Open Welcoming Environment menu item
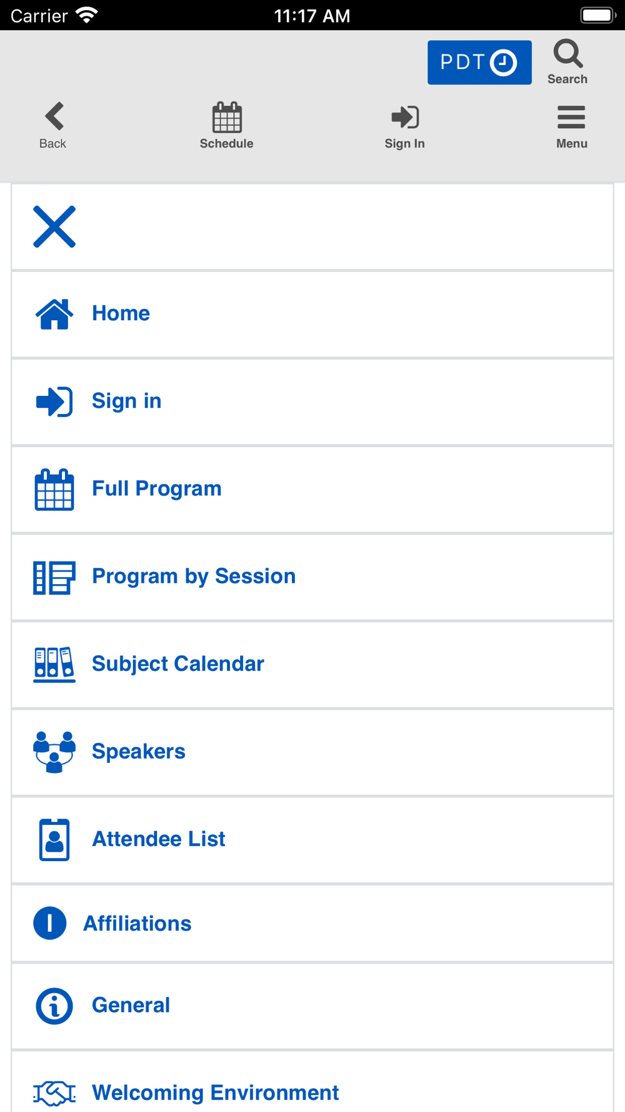 coord(216,1093)
